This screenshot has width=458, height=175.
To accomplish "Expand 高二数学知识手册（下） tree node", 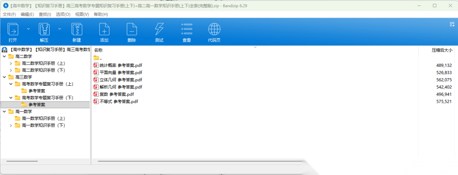I will click(11, 70).
